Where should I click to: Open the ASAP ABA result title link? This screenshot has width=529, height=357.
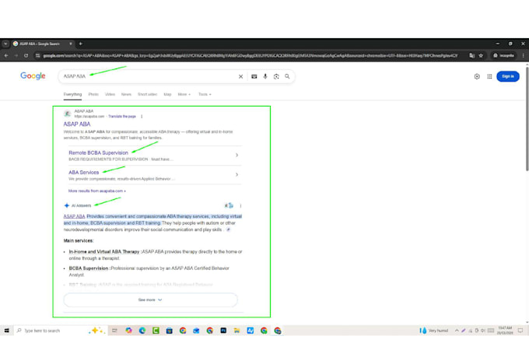[x=77, y=124]
